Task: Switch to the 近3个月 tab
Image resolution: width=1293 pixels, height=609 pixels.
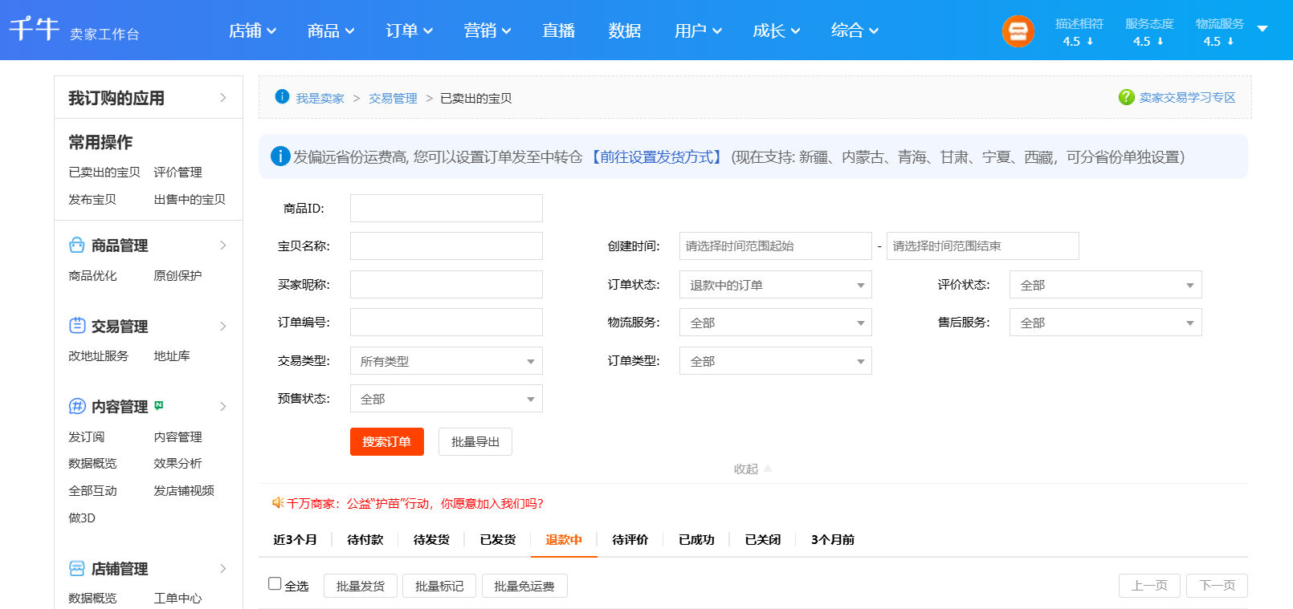Action: (295, 540)
